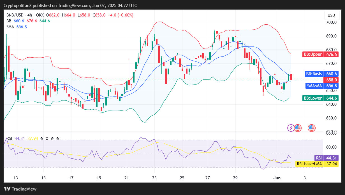The height and width of the screenshot is (195, 345).
Task: Select the SMA indicator legend label
Action: pyautogui.click(x=11, y=27)
